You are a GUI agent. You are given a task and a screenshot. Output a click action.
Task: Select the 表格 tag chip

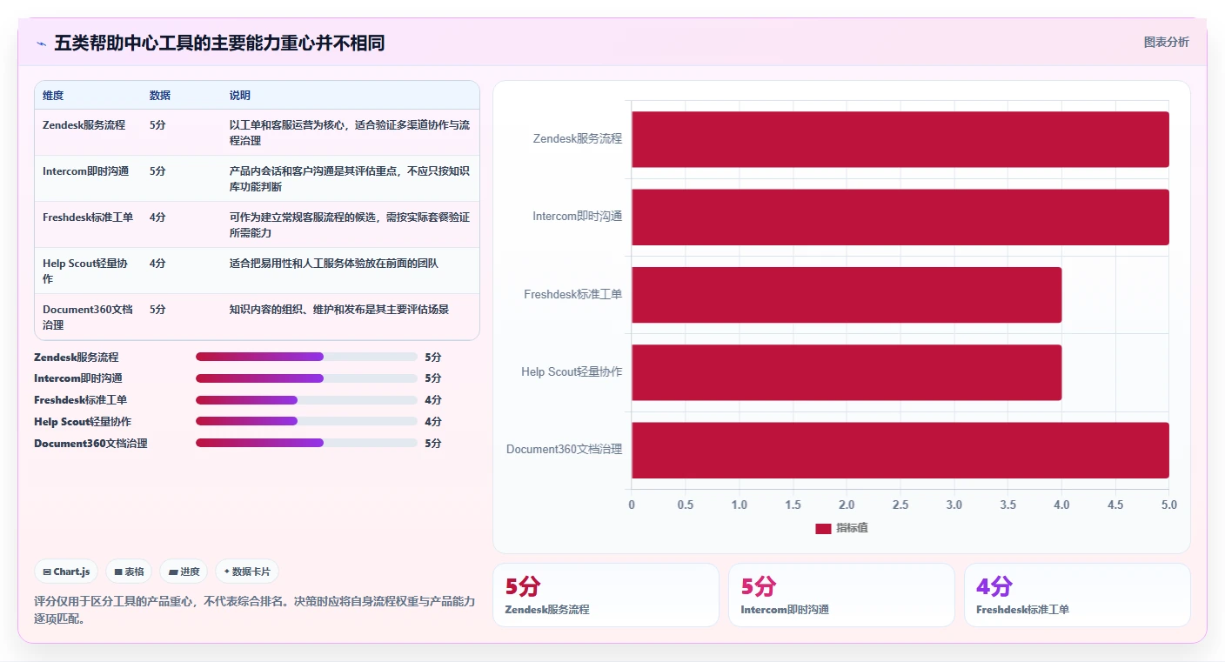pyautogui.click(x=129, y=572)
